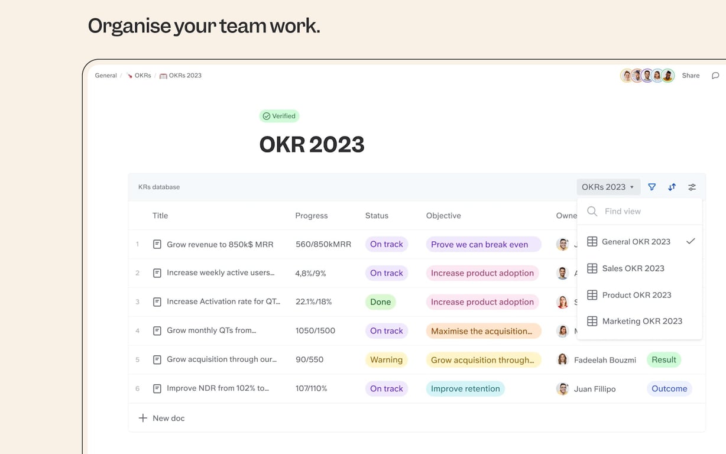Go to General breadcrumb
Viewport: 726px width, 454px height.
tap(106, 76)
